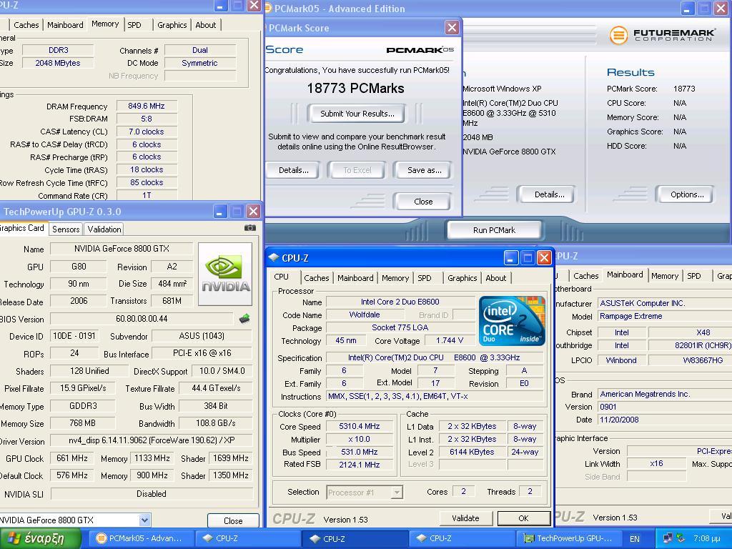Click Details button in PCMark Score dialog
Screen dimensions: 732x549
294,170
